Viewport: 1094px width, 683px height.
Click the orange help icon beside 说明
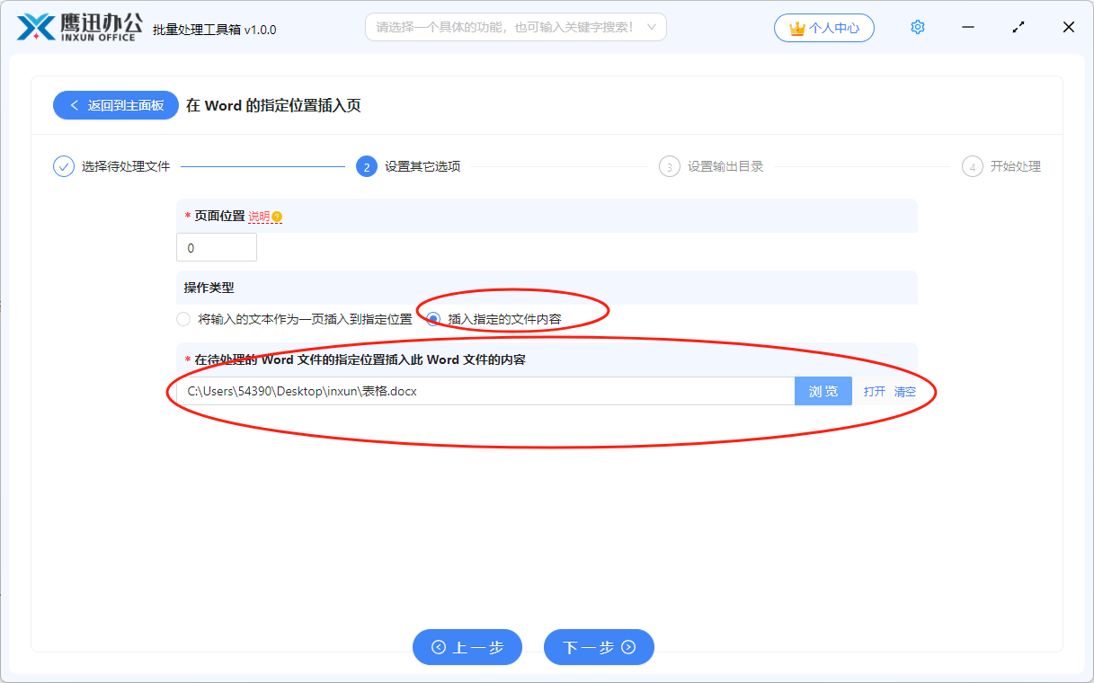(277, 217)
